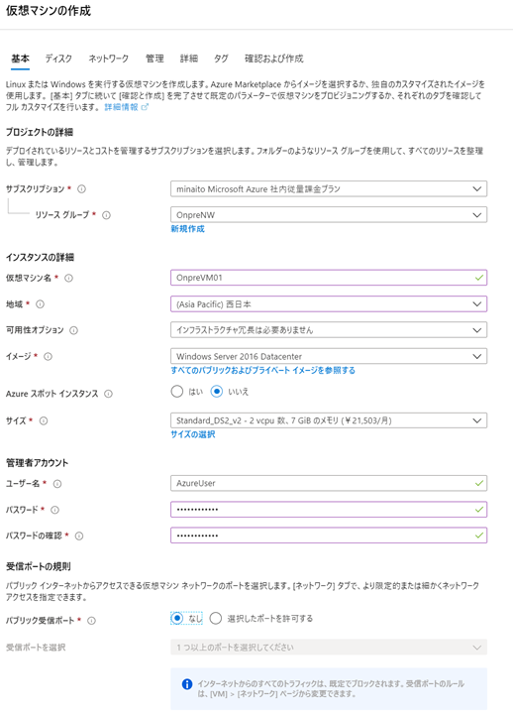The width and height of the screenshot is (513, 714).
Task: Click info icon next to 仮想マシン名
Action: 68,278
